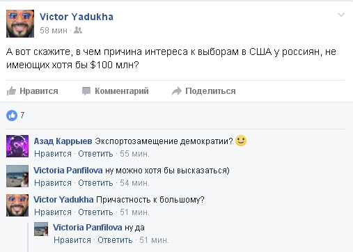Reply to Азад's comment with Ответить
Image resolution: width=353 pixels, height=252 pixels.
click(x=95, y=154)
